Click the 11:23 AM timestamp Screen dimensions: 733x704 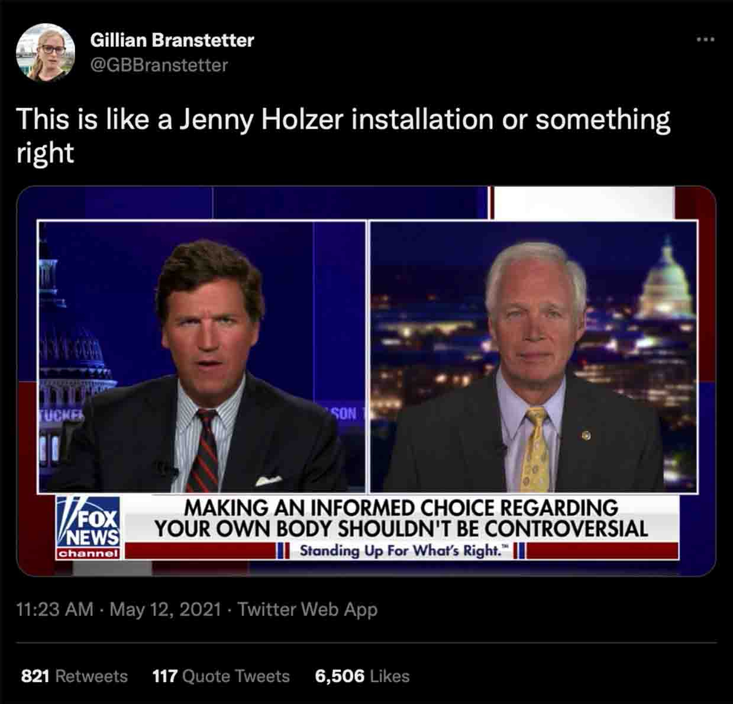coord(55,609)
